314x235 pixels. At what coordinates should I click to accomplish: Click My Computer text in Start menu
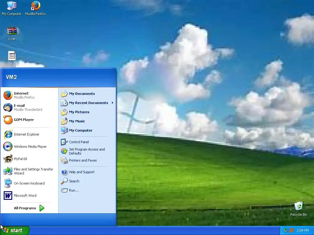click(81, 130)
